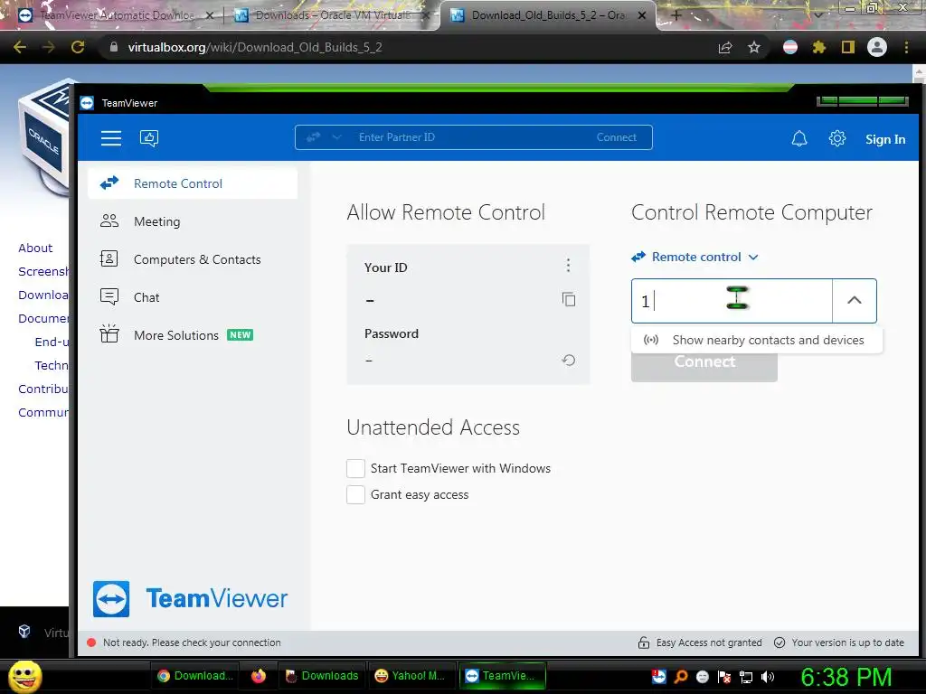Click the Contribute link on VirtualBox page
The image size is (926, 694).
pyautogui.click(x=43, y=389)
